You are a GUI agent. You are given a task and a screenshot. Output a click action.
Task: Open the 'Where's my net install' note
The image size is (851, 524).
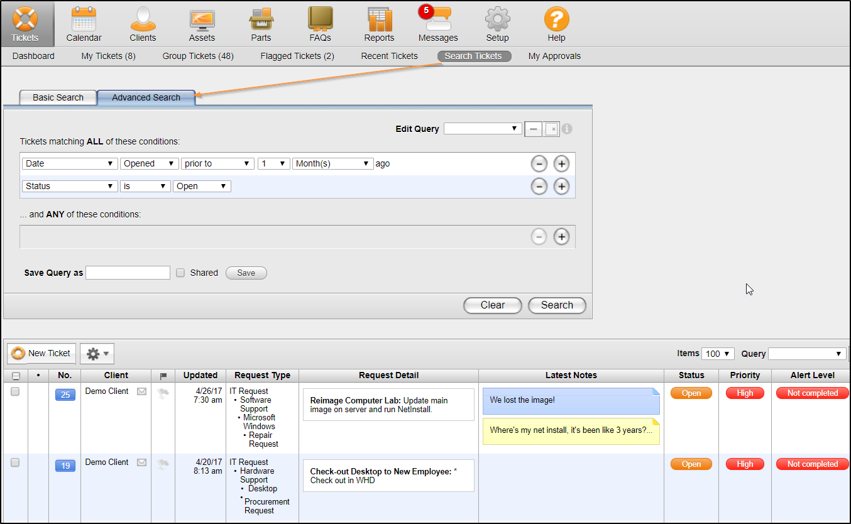[x=571, y=431]
